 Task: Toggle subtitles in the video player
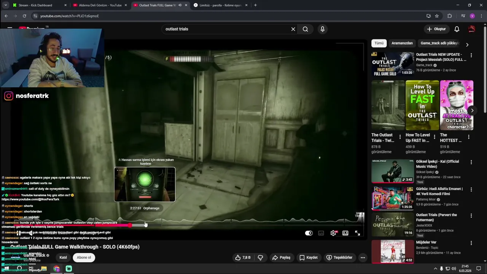(321, 233)
